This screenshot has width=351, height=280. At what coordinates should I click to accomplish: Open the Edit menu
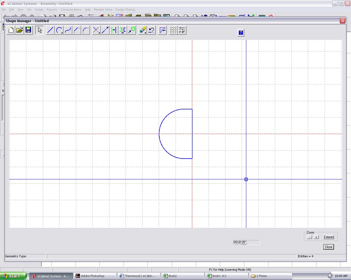pos(12,9)
